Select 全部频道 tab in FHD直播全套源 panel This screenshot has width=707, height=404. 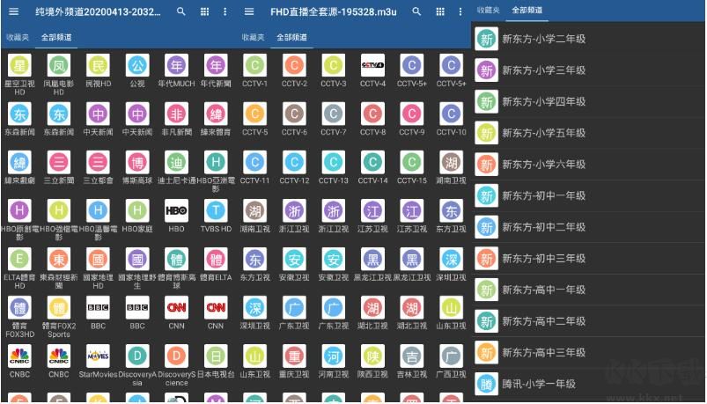[291, 38]
